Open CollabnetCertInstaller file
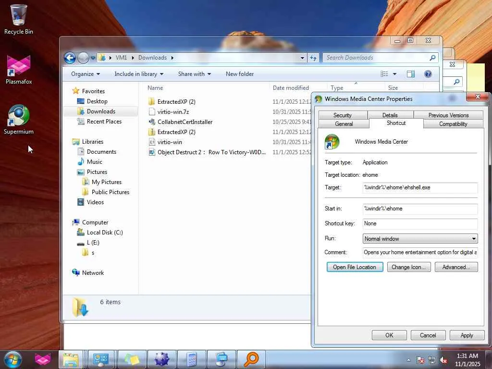 click(185, 122)
